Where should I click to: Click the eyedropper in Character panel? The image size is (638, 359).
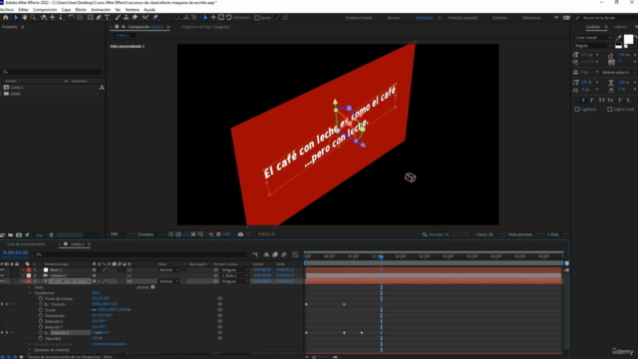point(618,38)
